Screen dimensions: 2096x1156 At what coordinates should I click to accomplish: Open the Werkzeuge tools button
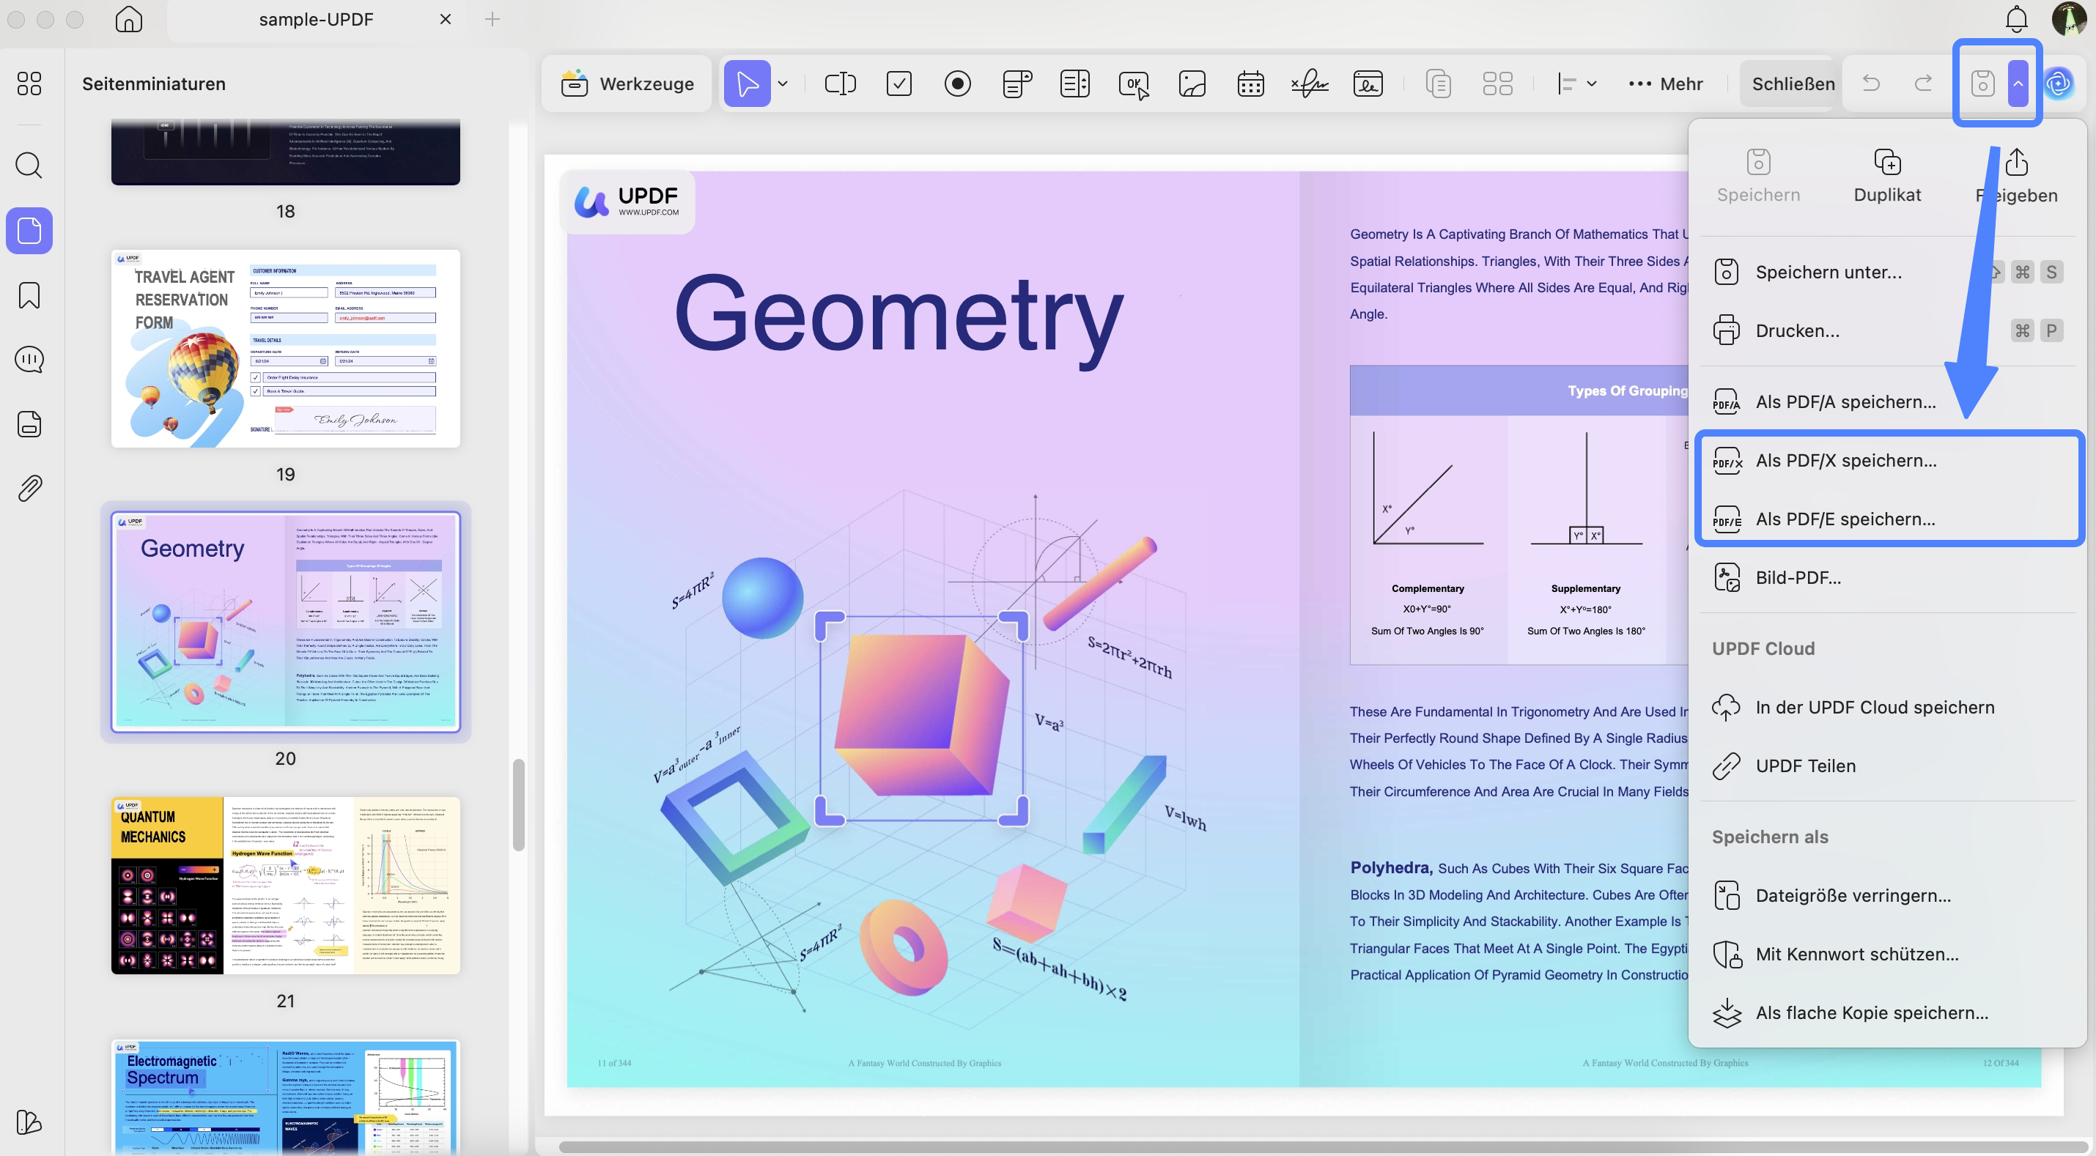[627, 84]
